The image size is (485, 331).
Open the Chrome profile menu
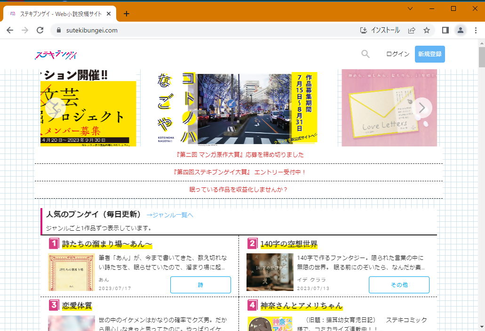[460, 30]
